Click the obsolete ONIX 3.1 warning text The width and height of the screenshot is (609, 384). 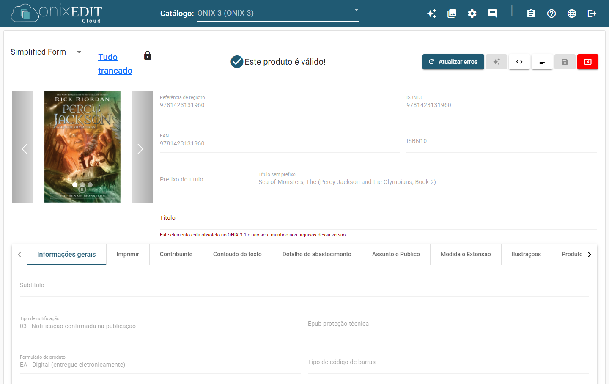coord(253,235)
